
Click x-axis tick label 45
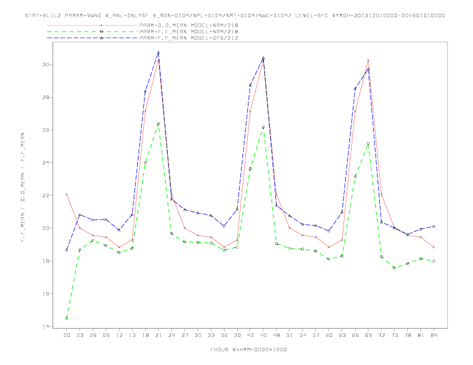click(263, 335)
